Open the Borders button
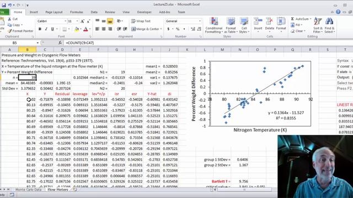Image resolution: width=353 pixels, height=198 pixels. coord(65,29)
